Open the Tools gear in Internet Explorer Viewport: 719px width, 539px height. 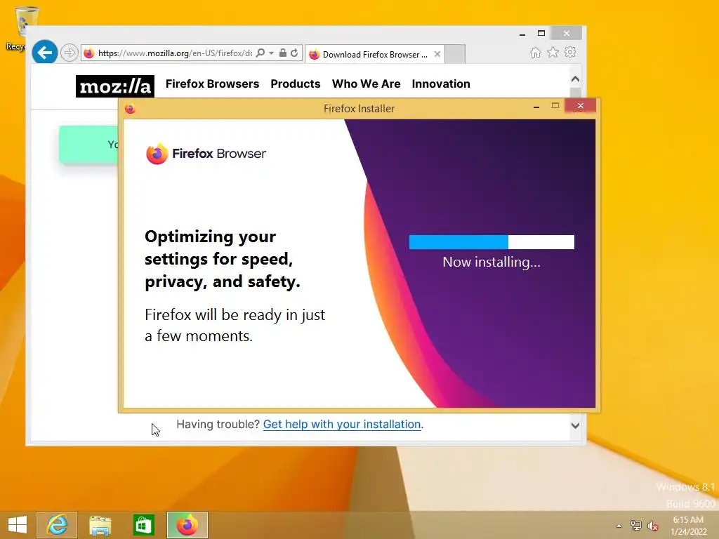click(570, 52)
